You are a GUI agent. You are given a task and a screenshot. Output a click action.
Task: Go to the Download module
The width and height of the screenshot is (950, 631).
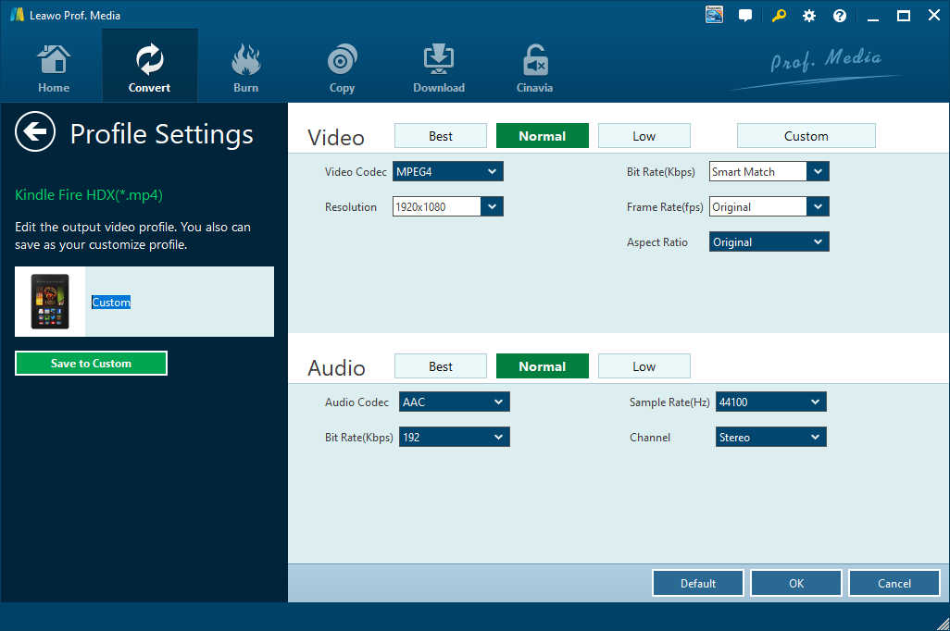point(439,68)
